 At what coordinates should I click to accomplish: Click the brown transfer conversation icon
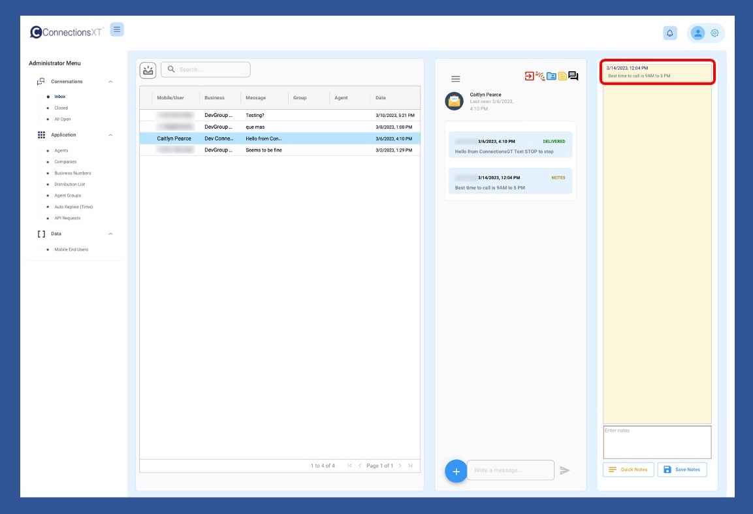point(540,76)
